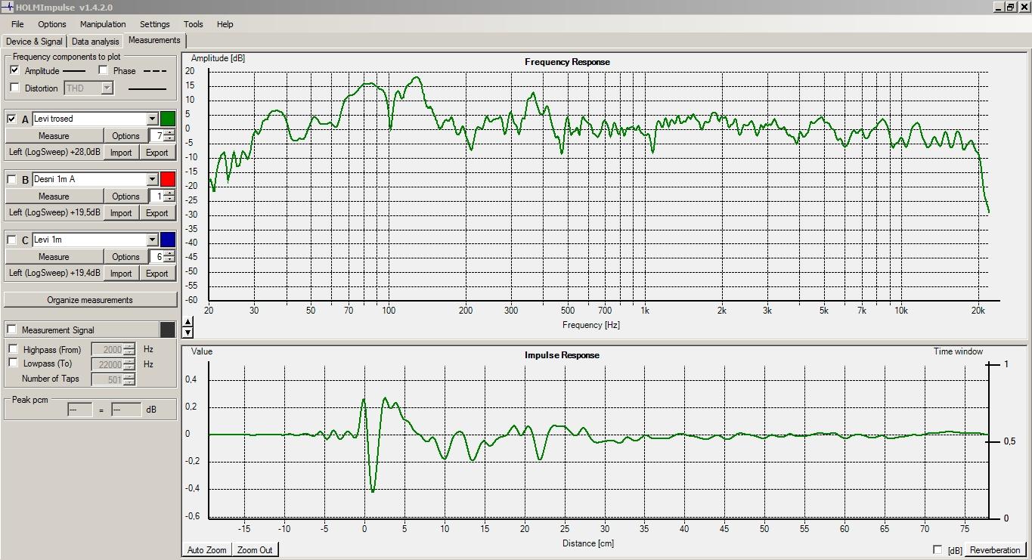Click the Peak pcm dB value field
Image resolution: width=1032 pixels, height=560 pixels.
[x=126, y=410]
